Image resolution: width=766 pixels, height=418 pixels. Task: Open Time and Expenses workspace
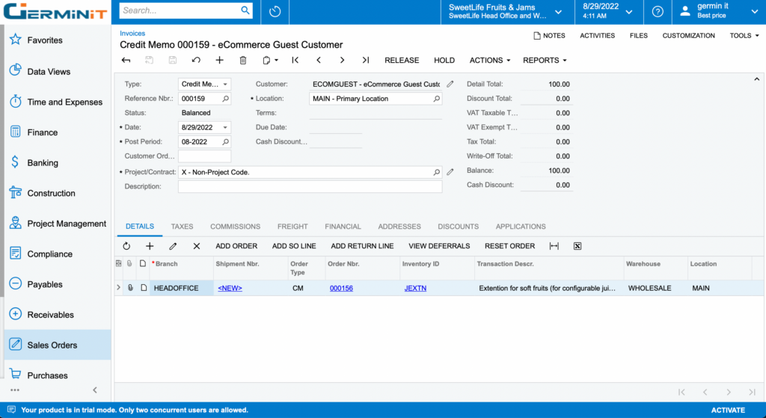tap(58, 102)
